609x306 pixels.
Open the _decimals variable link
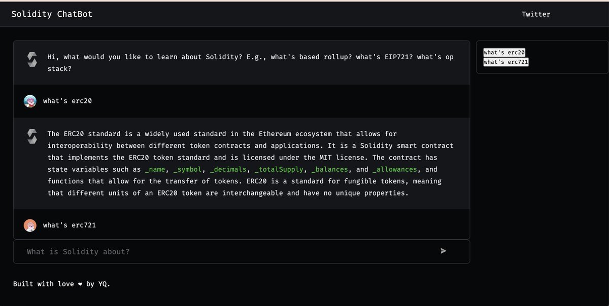[228, 169]
